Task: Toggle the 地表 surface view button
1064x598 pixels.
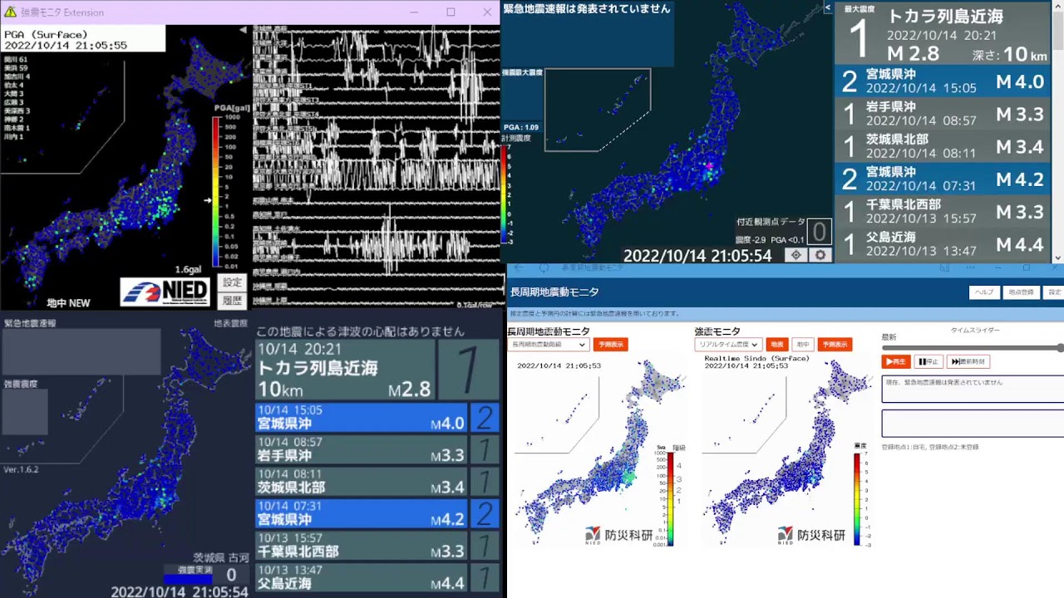Action: [x=777, y=344]
